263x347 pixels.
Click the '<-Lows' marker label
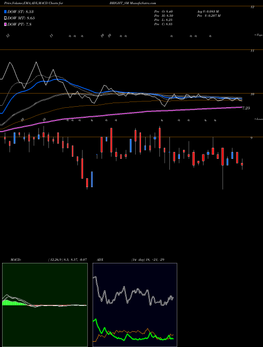(x=259, y=119)
